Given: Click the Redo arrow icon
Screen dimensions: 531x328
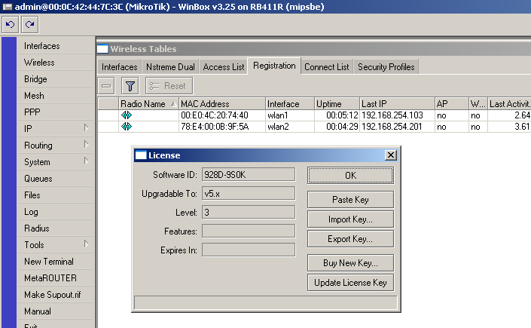Looking at the screenshot, I should point(30,24).
